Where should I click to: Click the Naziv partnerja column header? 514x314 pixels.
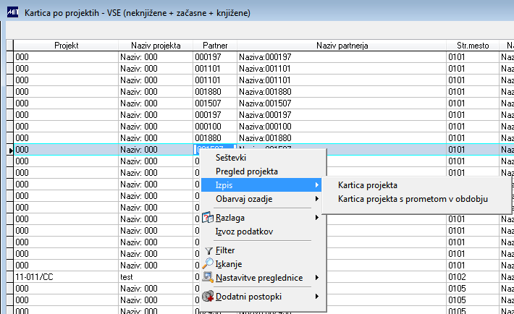point(342,46)
